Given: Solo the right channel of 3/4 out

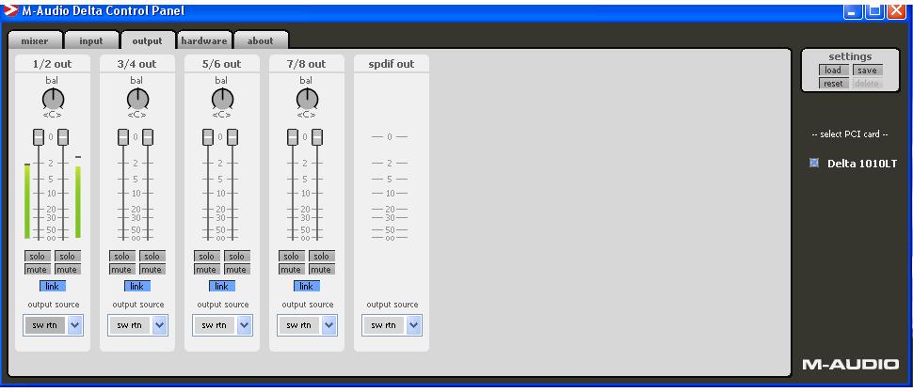Looking at the screenshot, I should [x=152, y=257].
